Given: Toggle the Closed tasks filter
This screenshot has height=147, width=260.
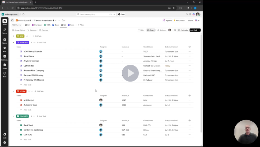Looking at the screenshot, I should tap(151, 30).
